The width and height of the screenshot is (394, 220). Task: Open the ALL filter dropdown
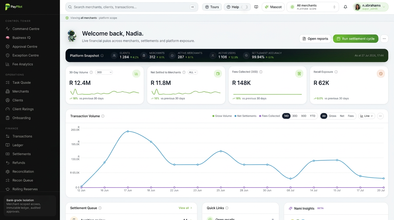tap(193, 72)
